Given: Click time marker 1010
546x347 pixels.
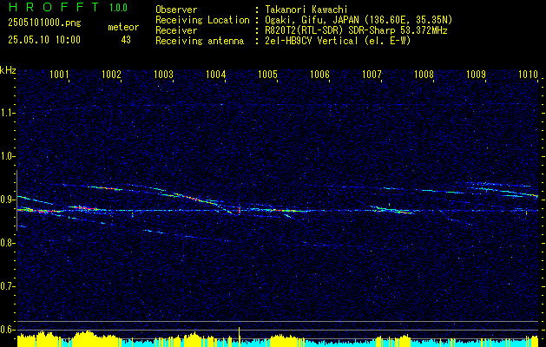Looking at the screenshot, I should [x=529, y=74].
